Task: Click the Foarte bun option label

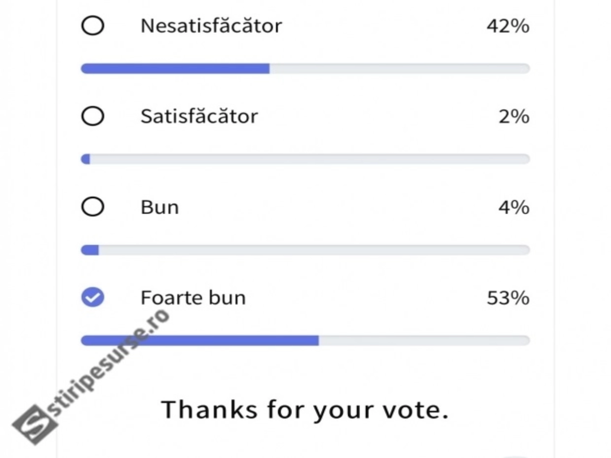Action: [x=193, y=298]
